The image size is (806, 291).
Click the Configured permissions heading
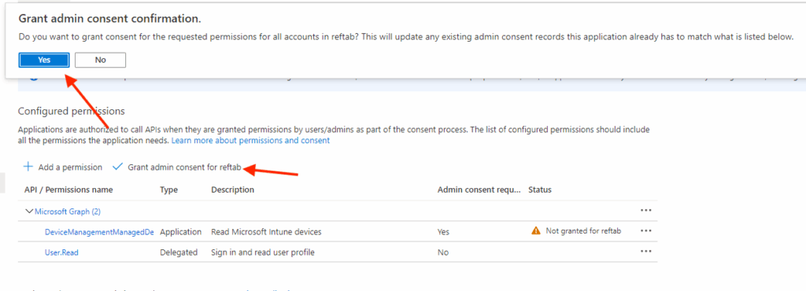point(72,111)
